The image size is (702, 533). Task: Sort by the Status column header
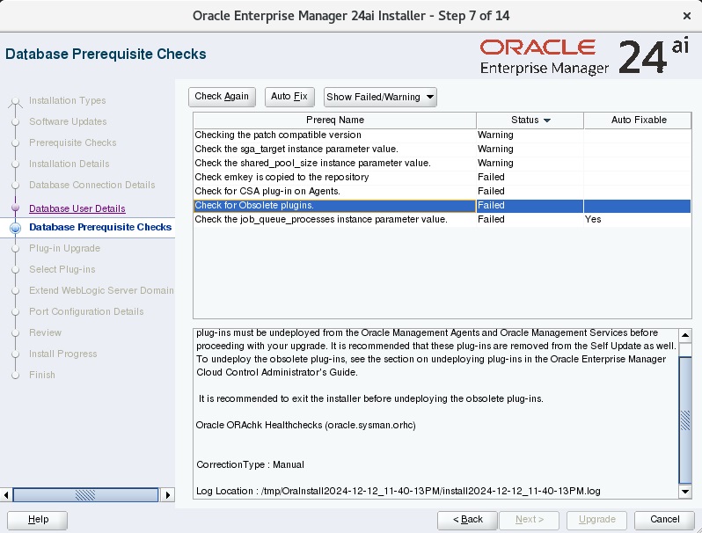coord(530,120)
